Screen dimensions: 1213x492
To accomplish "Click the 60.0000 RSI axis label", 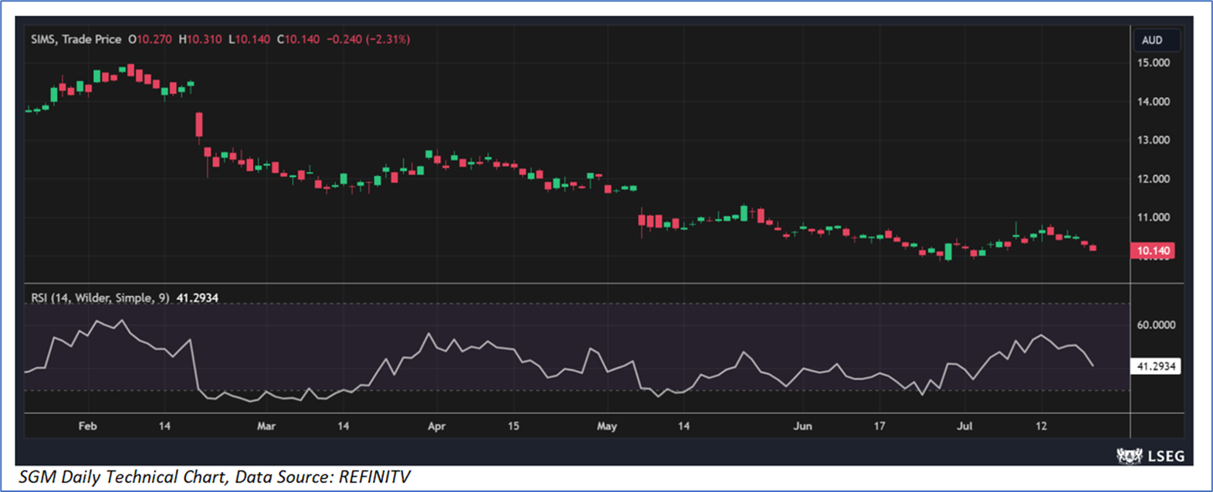I will click(1156, 325).
